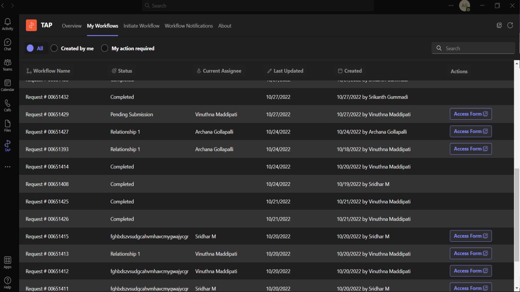Click Access Form for Request 00651415
Image resolution: width=520 pixels, height=292 pixels.
(x=471, y=236)
